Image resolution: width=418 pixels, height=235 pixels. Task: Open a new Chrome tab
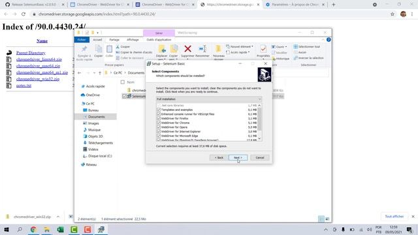(333, 5)
